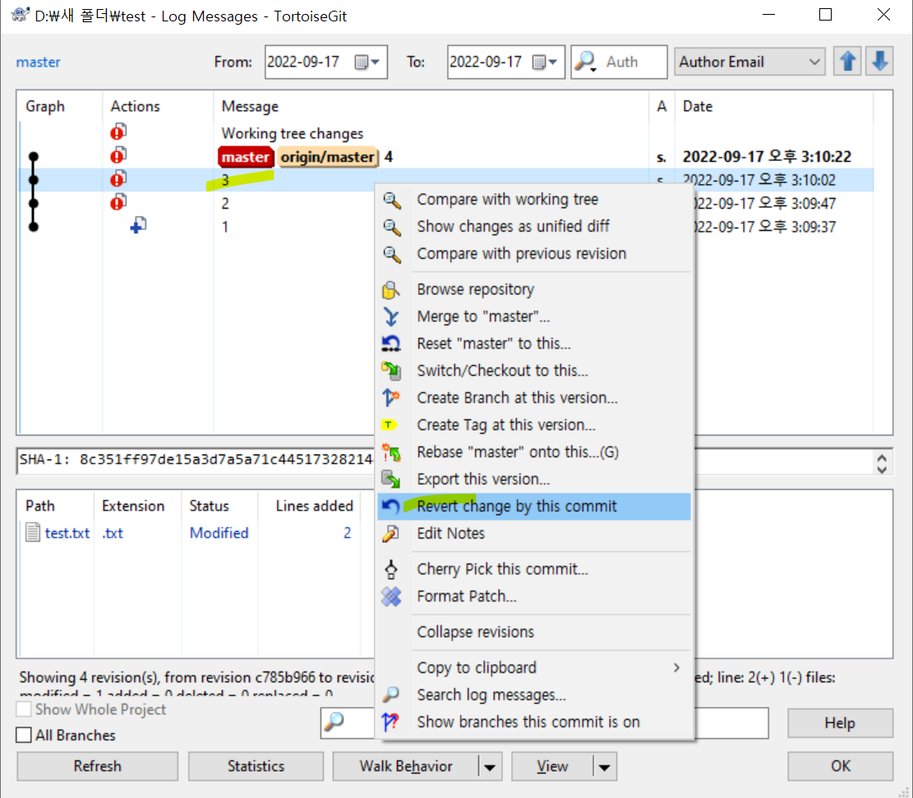Viewport: 913px width, 798px height.
Task: Click the Compare with previous revision icon
Action: pyautogui.click(x=391, y=255)
